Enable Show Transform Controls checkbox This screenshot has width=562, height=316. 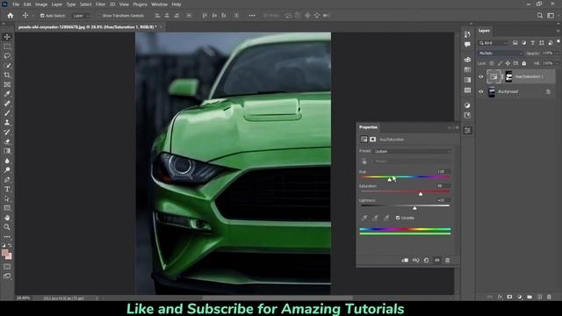point(99,16)
